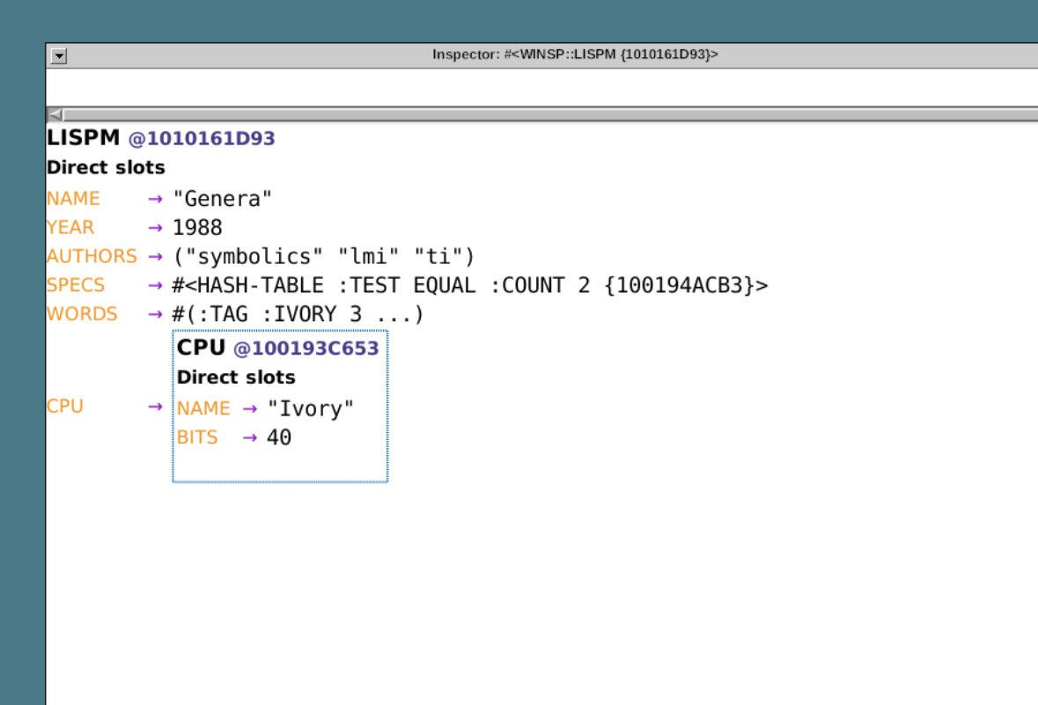
Task: Click the arrow next to AUTHORS
Action: pyautogui.click(x=155, y=257)
